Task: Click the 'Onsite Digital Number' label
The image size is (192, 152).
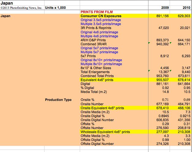Action: (x=97, y=120)
